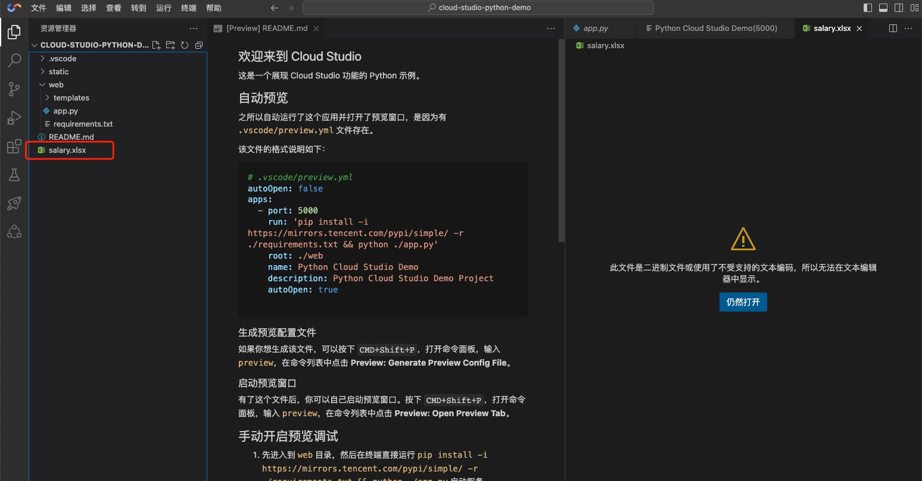Viewport: 922px width, 481px height.
Task: Open the Testing flask view
Action: (x=14, y=175)
